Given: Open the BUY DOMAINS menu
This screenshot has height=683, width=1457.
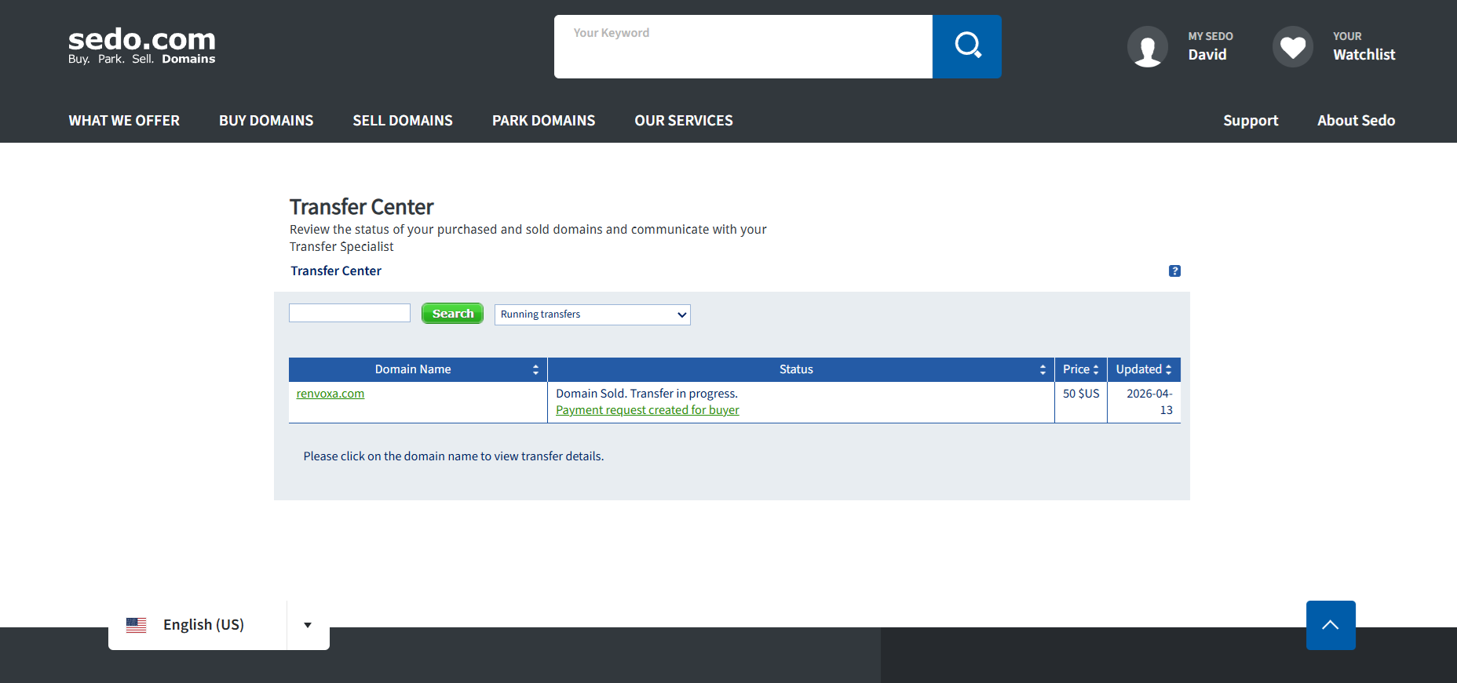Looking at the screenshot, I should [266, 121].
